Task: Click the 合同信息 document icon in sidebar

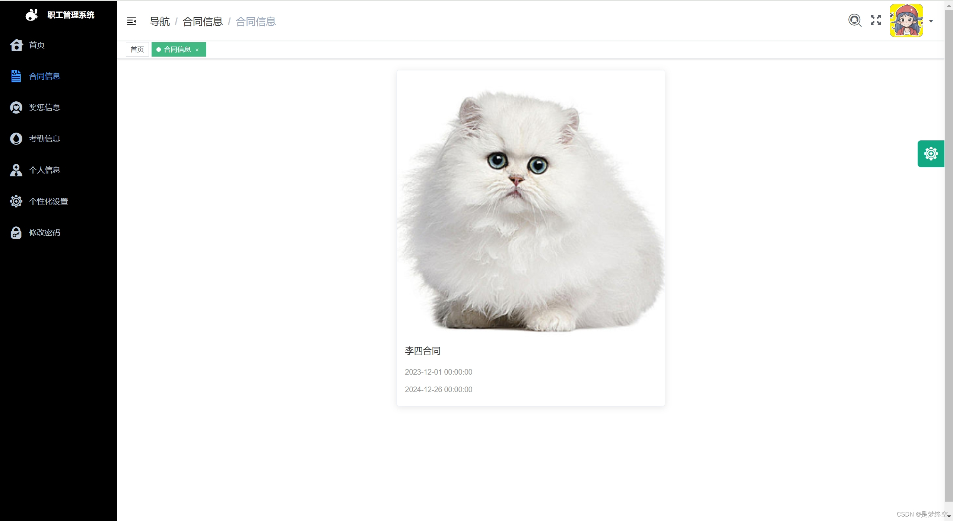Action: 16,76
